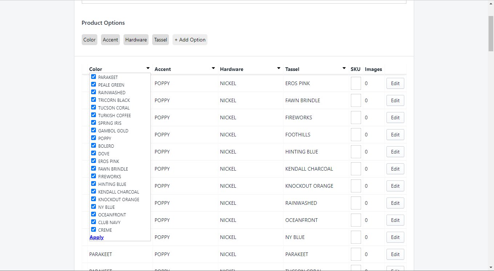
Task: Select the Accent product option tag
Action: point(110,40)
